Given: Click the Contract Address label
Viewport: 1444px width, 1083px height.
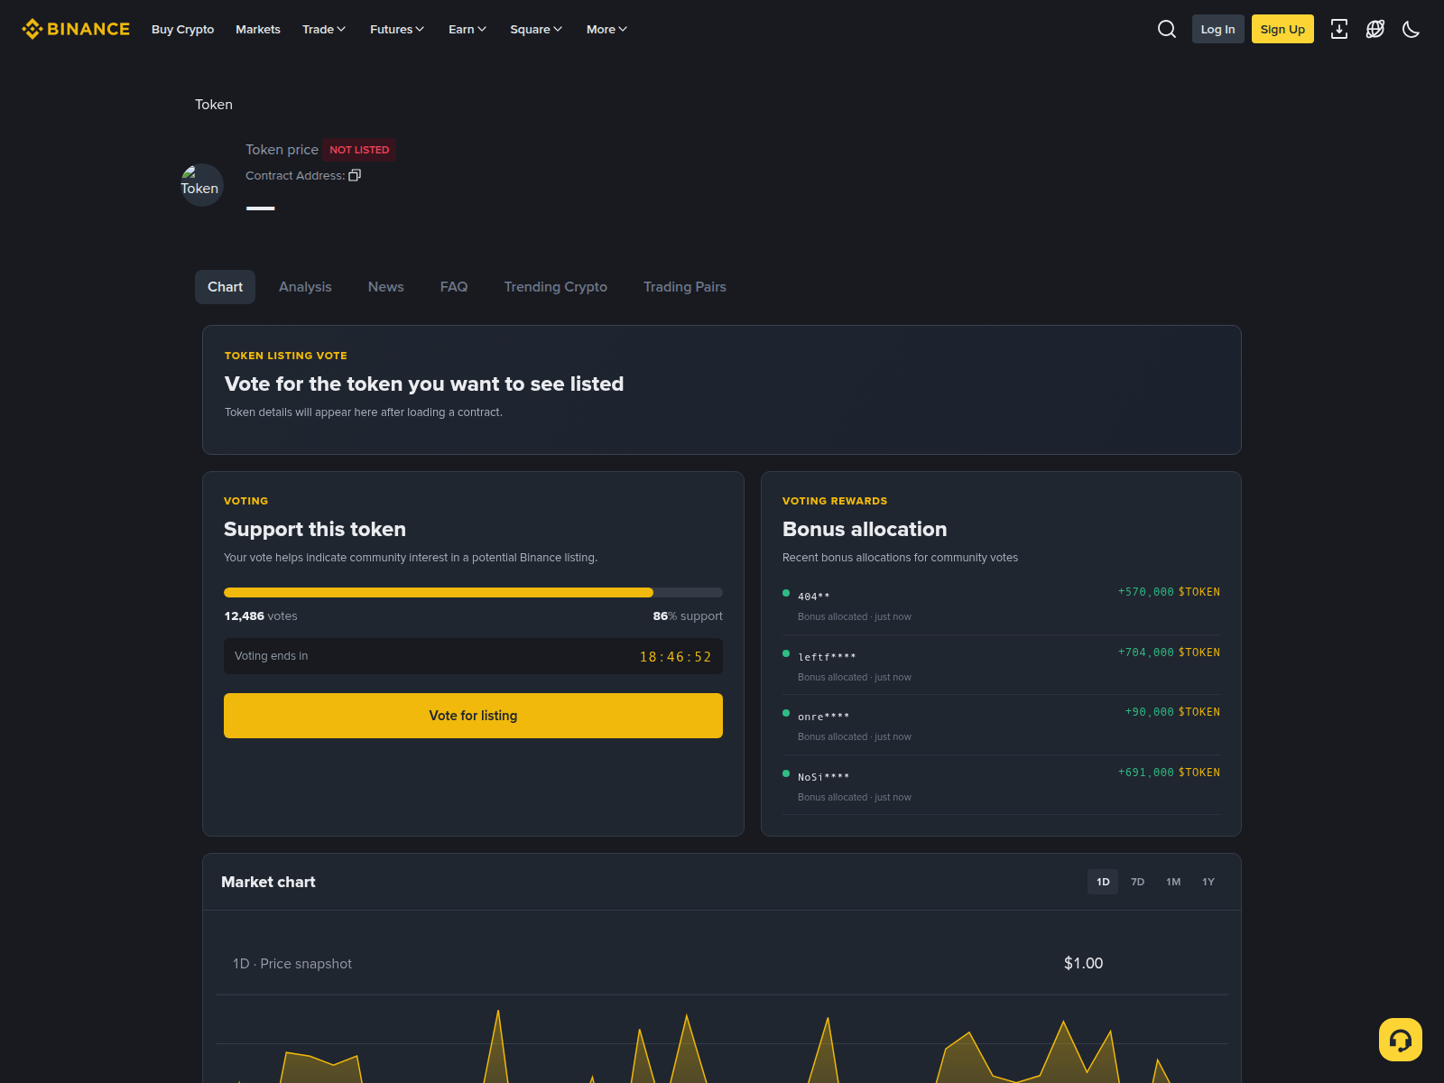Looking at the screenshot, I should coord(295,176).
